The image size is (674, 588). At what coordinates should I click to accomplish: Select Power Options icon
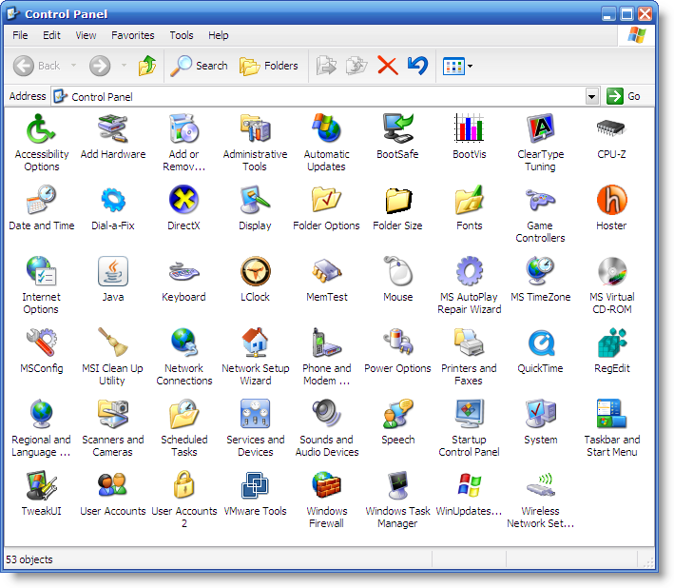click(397, 343)
